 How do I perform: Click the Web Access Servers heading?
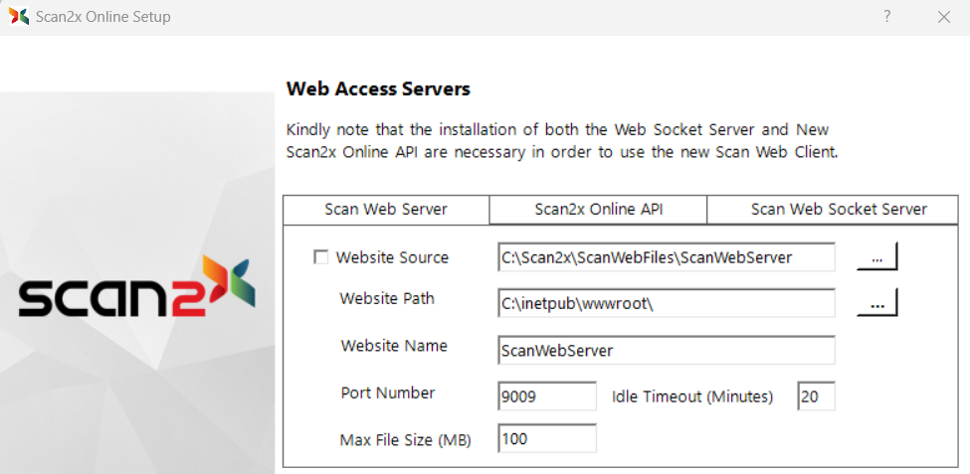[x=378, y=89]
